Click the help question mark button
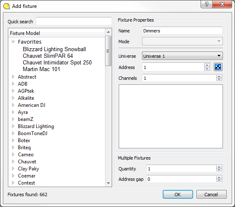The width and height of the screenshot is (235, 207). [x=206, y=4]
